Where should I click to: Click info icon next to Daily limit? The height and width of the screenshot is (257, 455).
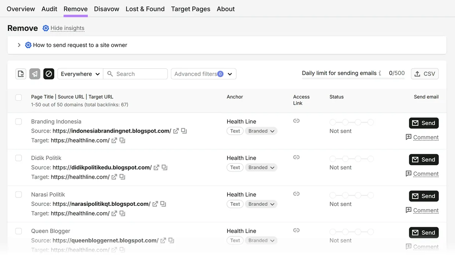380,73
